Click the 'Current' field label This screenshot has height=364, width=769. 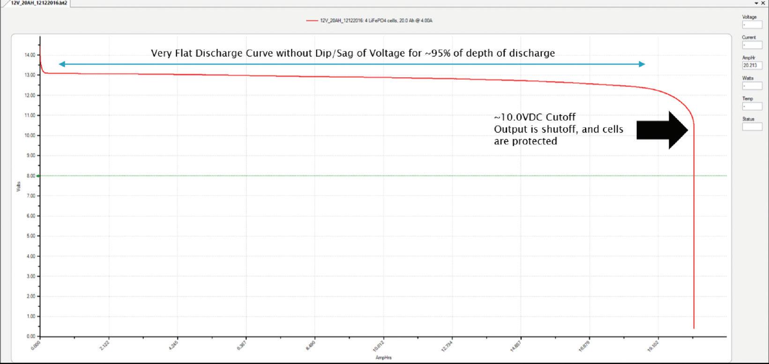coord(749,37)
